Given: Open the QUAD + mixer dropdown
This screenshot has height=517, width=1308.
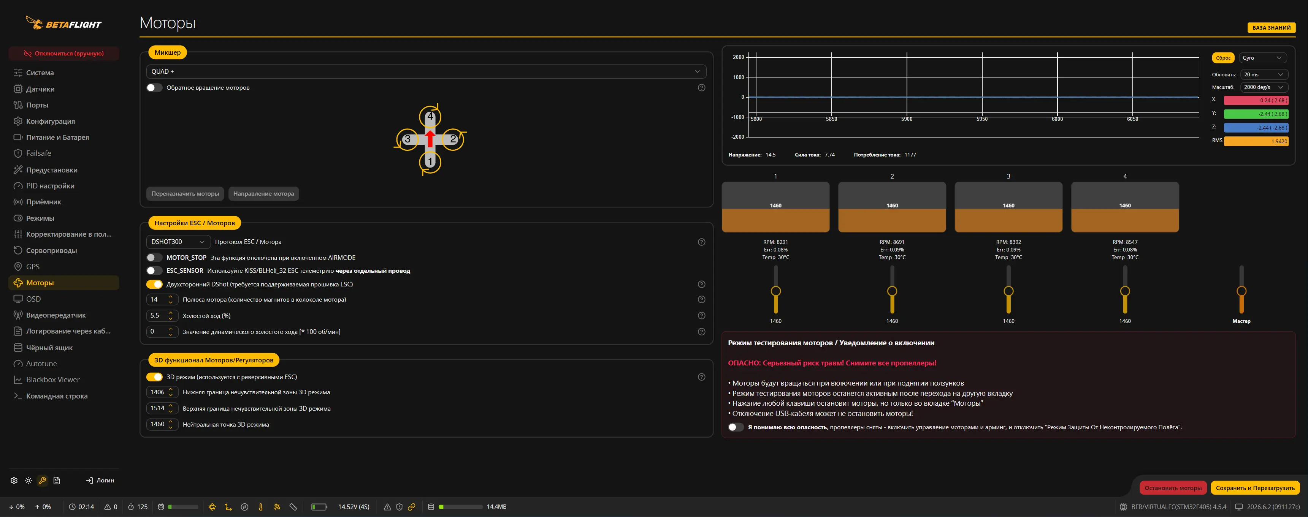Looking at the screenshot, I should coord(426,71).
